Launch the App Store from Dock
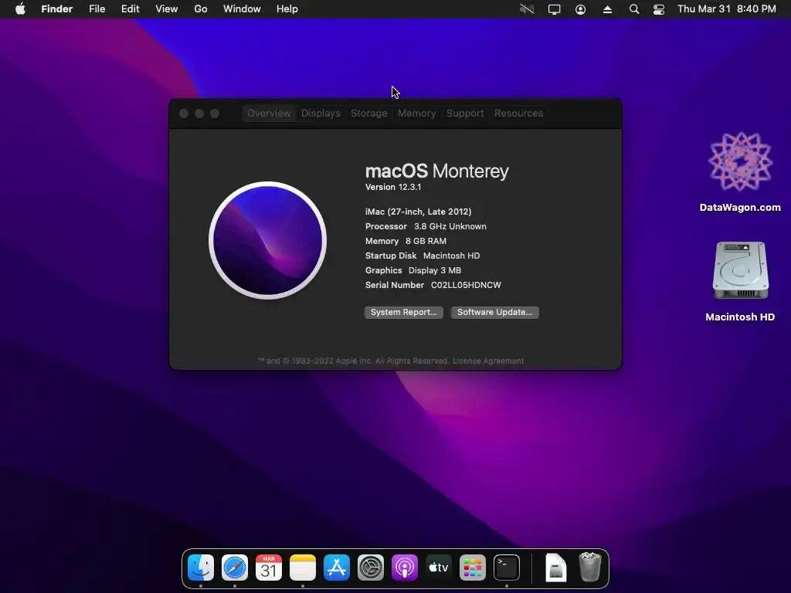 tap(337, 568)
